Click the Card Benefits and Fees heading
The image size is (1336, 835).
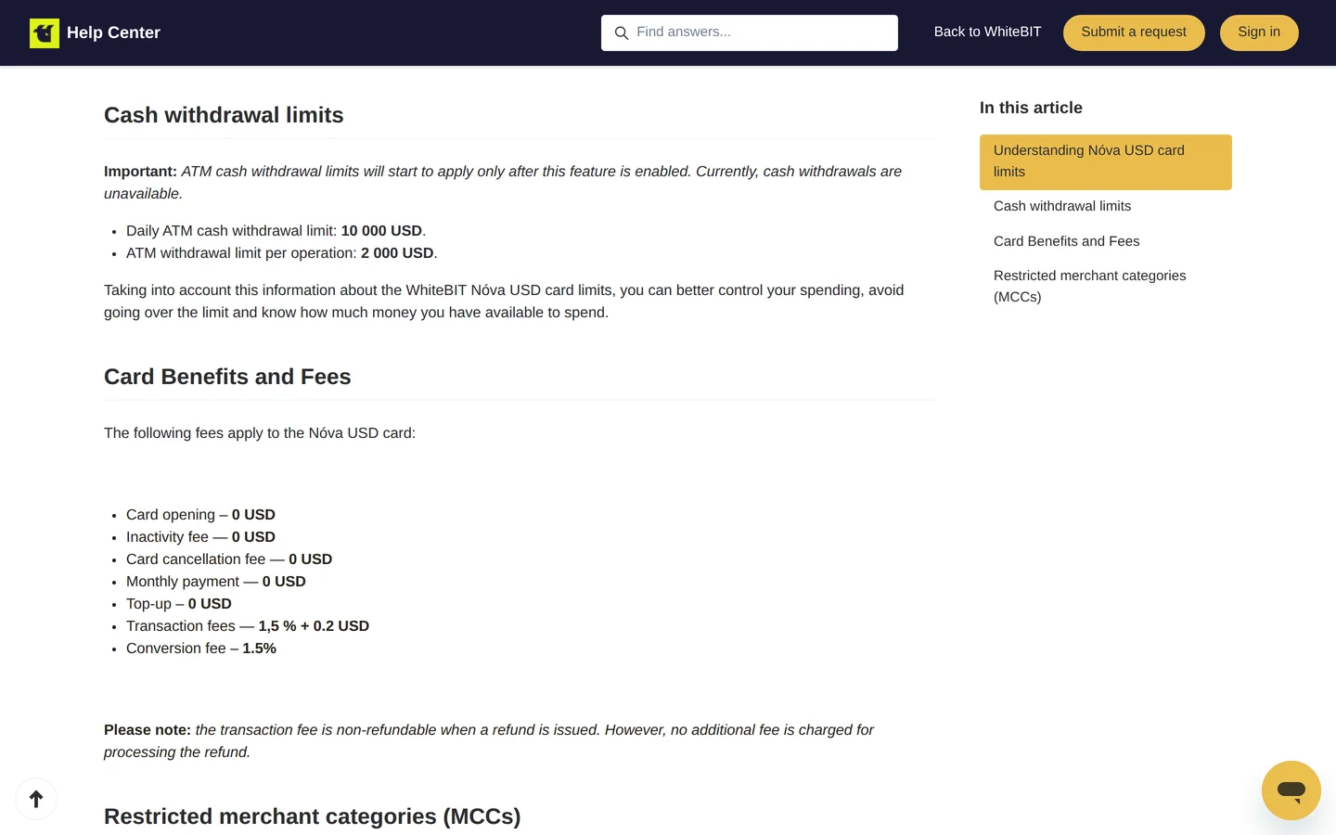[227, 377]
